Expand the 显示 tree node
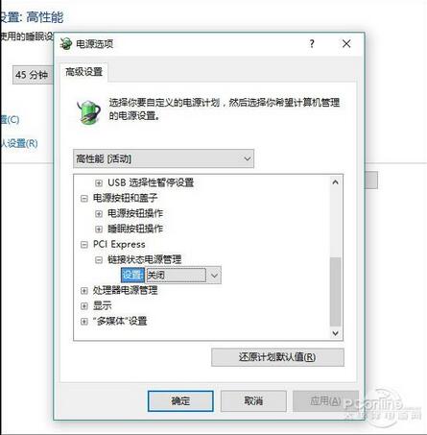 pos(83,306)
